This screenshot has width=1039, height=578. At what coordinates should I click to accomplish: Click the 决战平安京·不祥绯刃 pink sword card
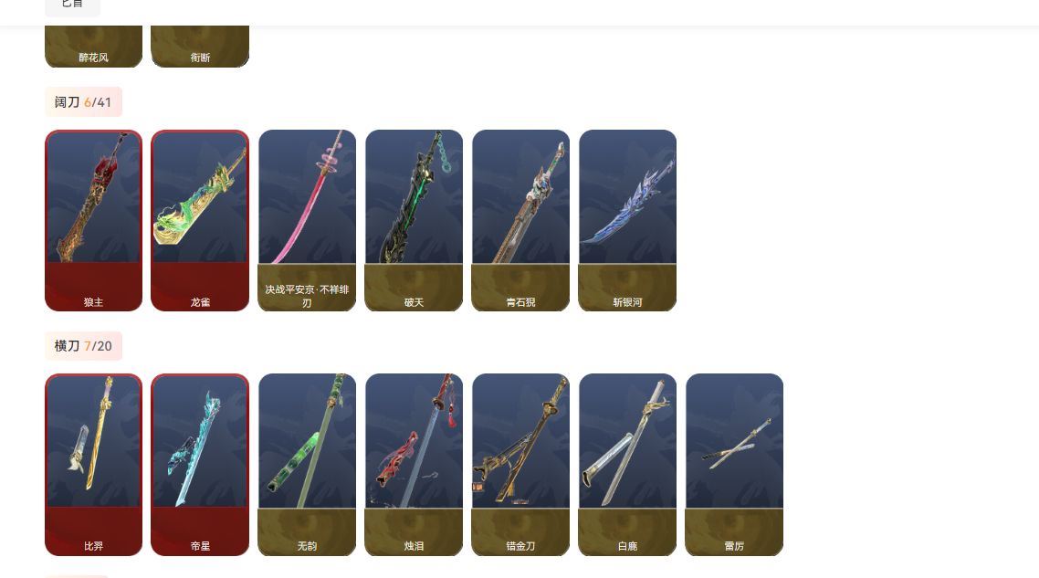tap(307, 220)
